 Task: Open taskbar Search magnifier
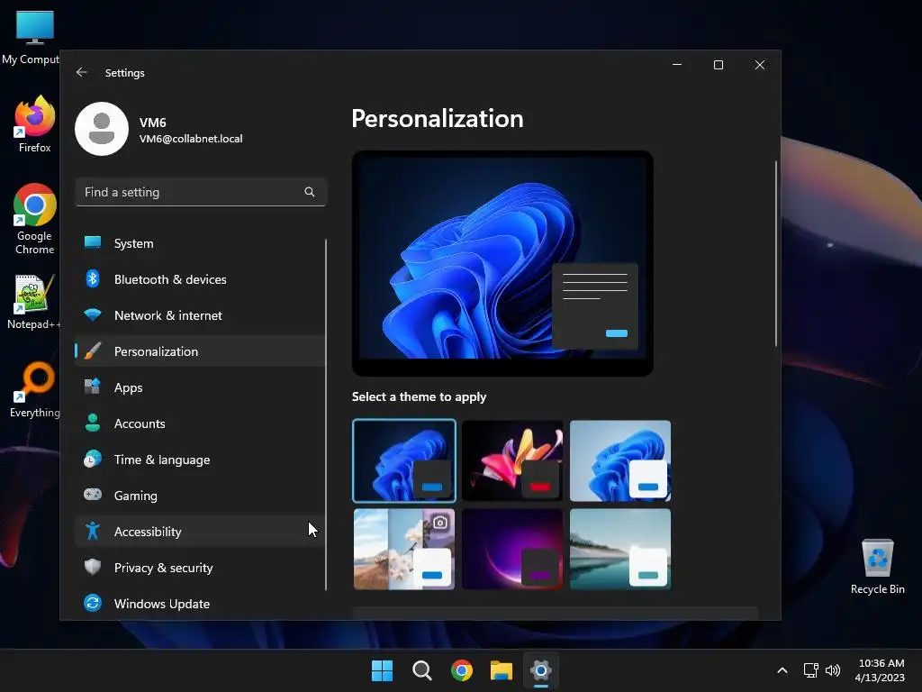pyautogui.click(x=422, y=670)
